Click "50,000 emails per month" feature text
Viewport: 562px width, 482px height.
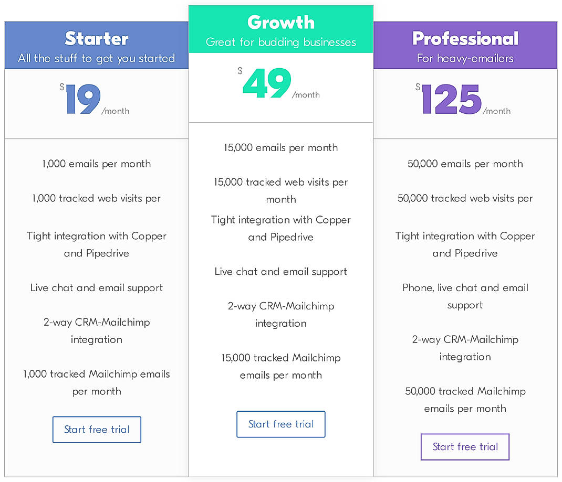click(x=465, y=164)
